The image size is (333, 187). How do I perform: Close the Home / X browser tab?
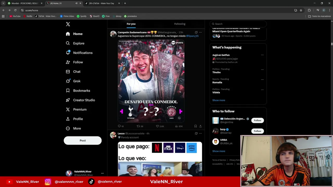[80, 3]
